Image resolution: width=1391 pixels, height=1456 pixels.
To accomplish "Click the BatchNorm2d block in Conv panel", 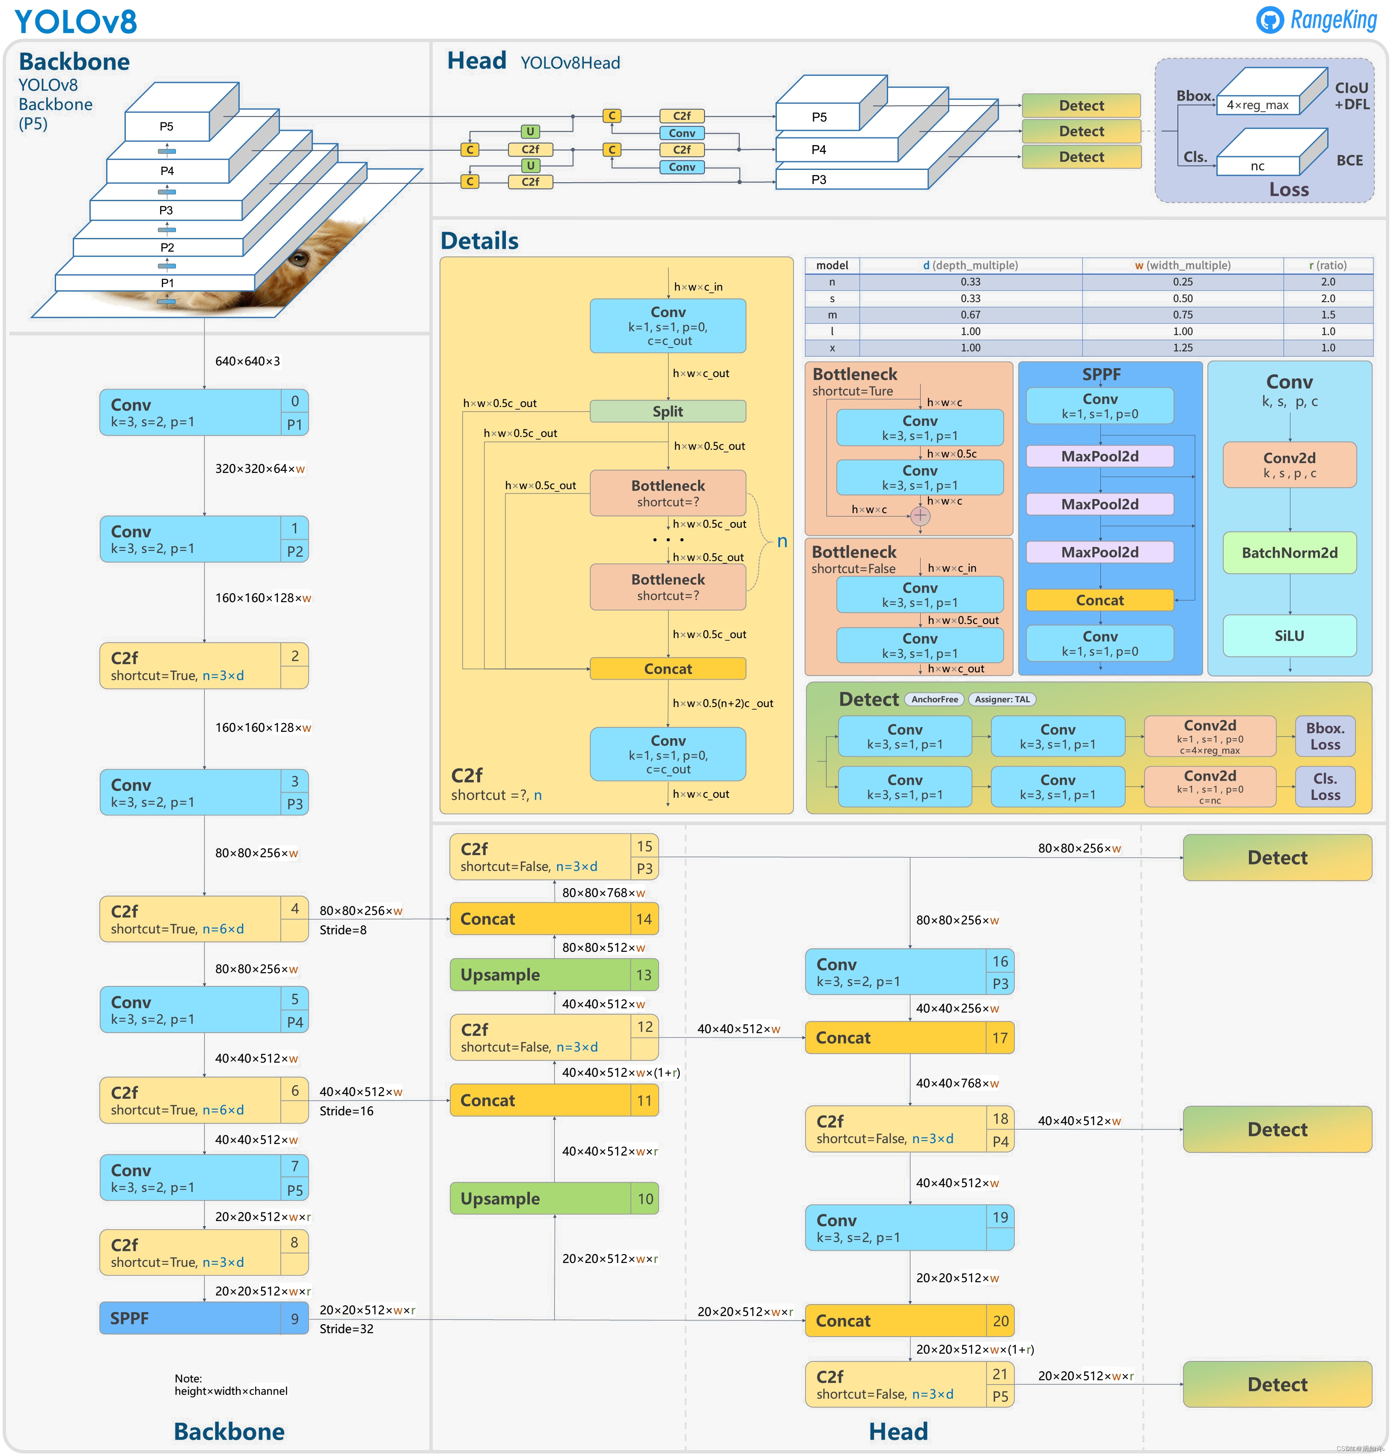I will tap(1290, 553).
